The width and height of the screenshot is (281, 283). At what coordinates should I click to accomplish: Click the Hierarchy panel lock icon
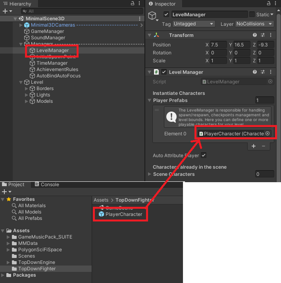[133, 3]
